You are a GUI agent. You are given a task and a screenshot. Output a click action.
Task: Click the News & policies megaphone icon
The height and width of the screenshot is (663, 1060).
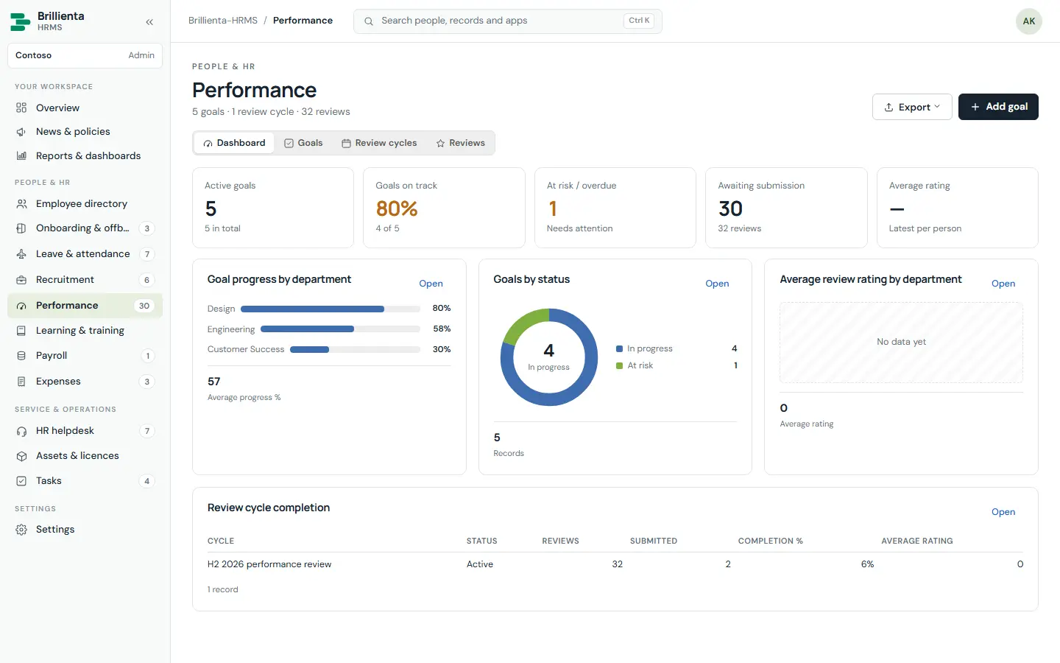(21, 132)
